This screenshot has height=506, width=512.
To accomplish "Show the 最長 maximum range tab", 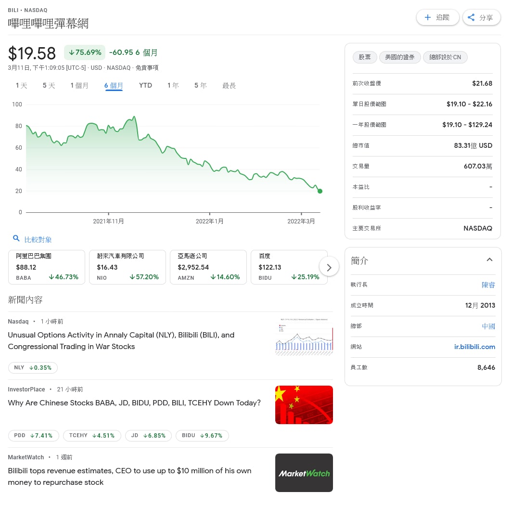I will [229, 86].
